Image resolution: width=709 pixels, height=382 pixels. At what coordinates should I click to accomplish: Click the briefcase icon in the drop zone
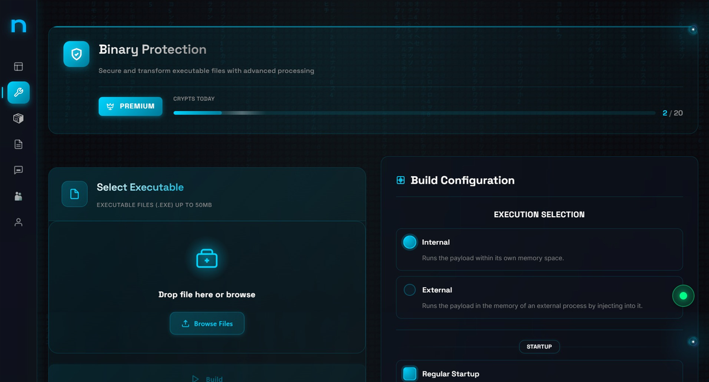(207, 258)
